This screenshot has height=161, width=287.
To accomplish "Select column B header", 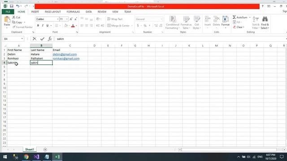I will pyautogui.click(x=41, y=46).
